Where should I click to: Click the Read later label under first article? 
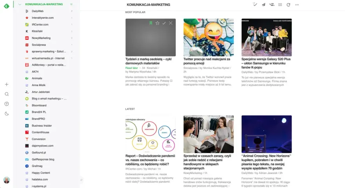(x=132, y=68)
